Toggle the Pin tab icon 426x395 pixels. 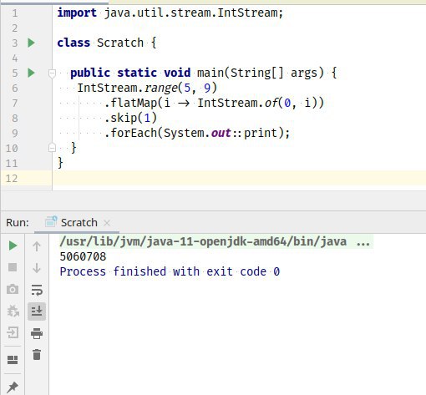[x=13, y=387]
